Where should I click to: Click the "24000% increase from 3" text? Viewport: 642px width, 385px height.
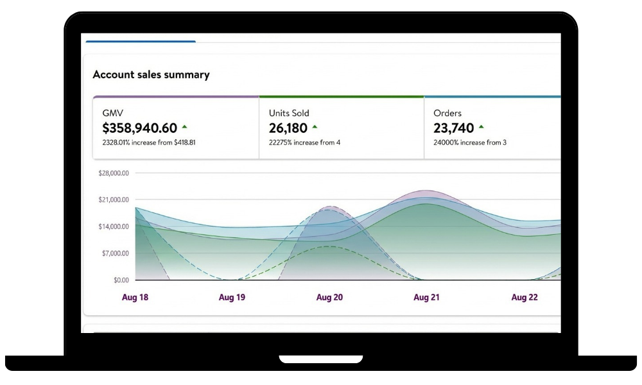click(x=470, y=142)
